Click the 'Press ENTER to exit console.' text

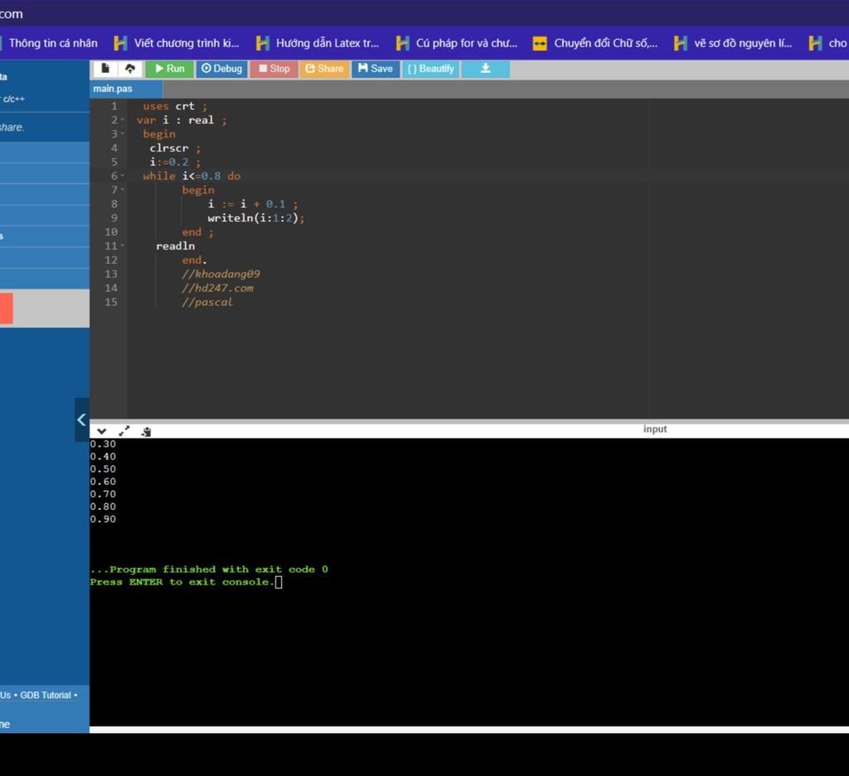click(182, 582)
